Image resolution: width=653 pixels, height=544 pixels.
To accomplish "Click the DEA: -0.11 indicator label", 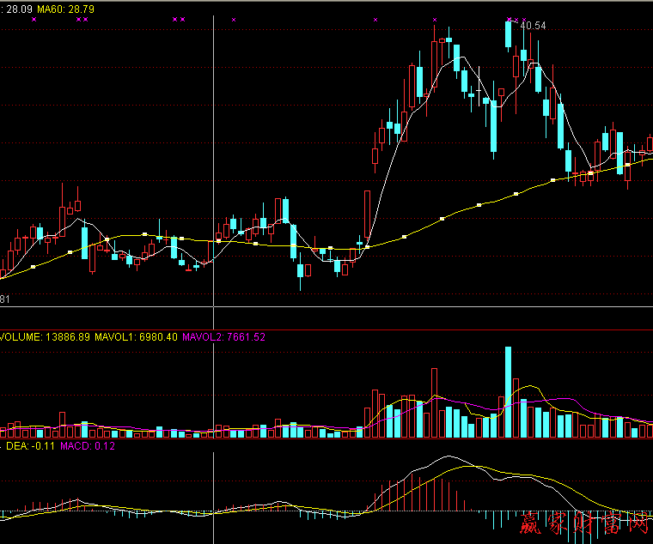I will (x=31, y=445).
